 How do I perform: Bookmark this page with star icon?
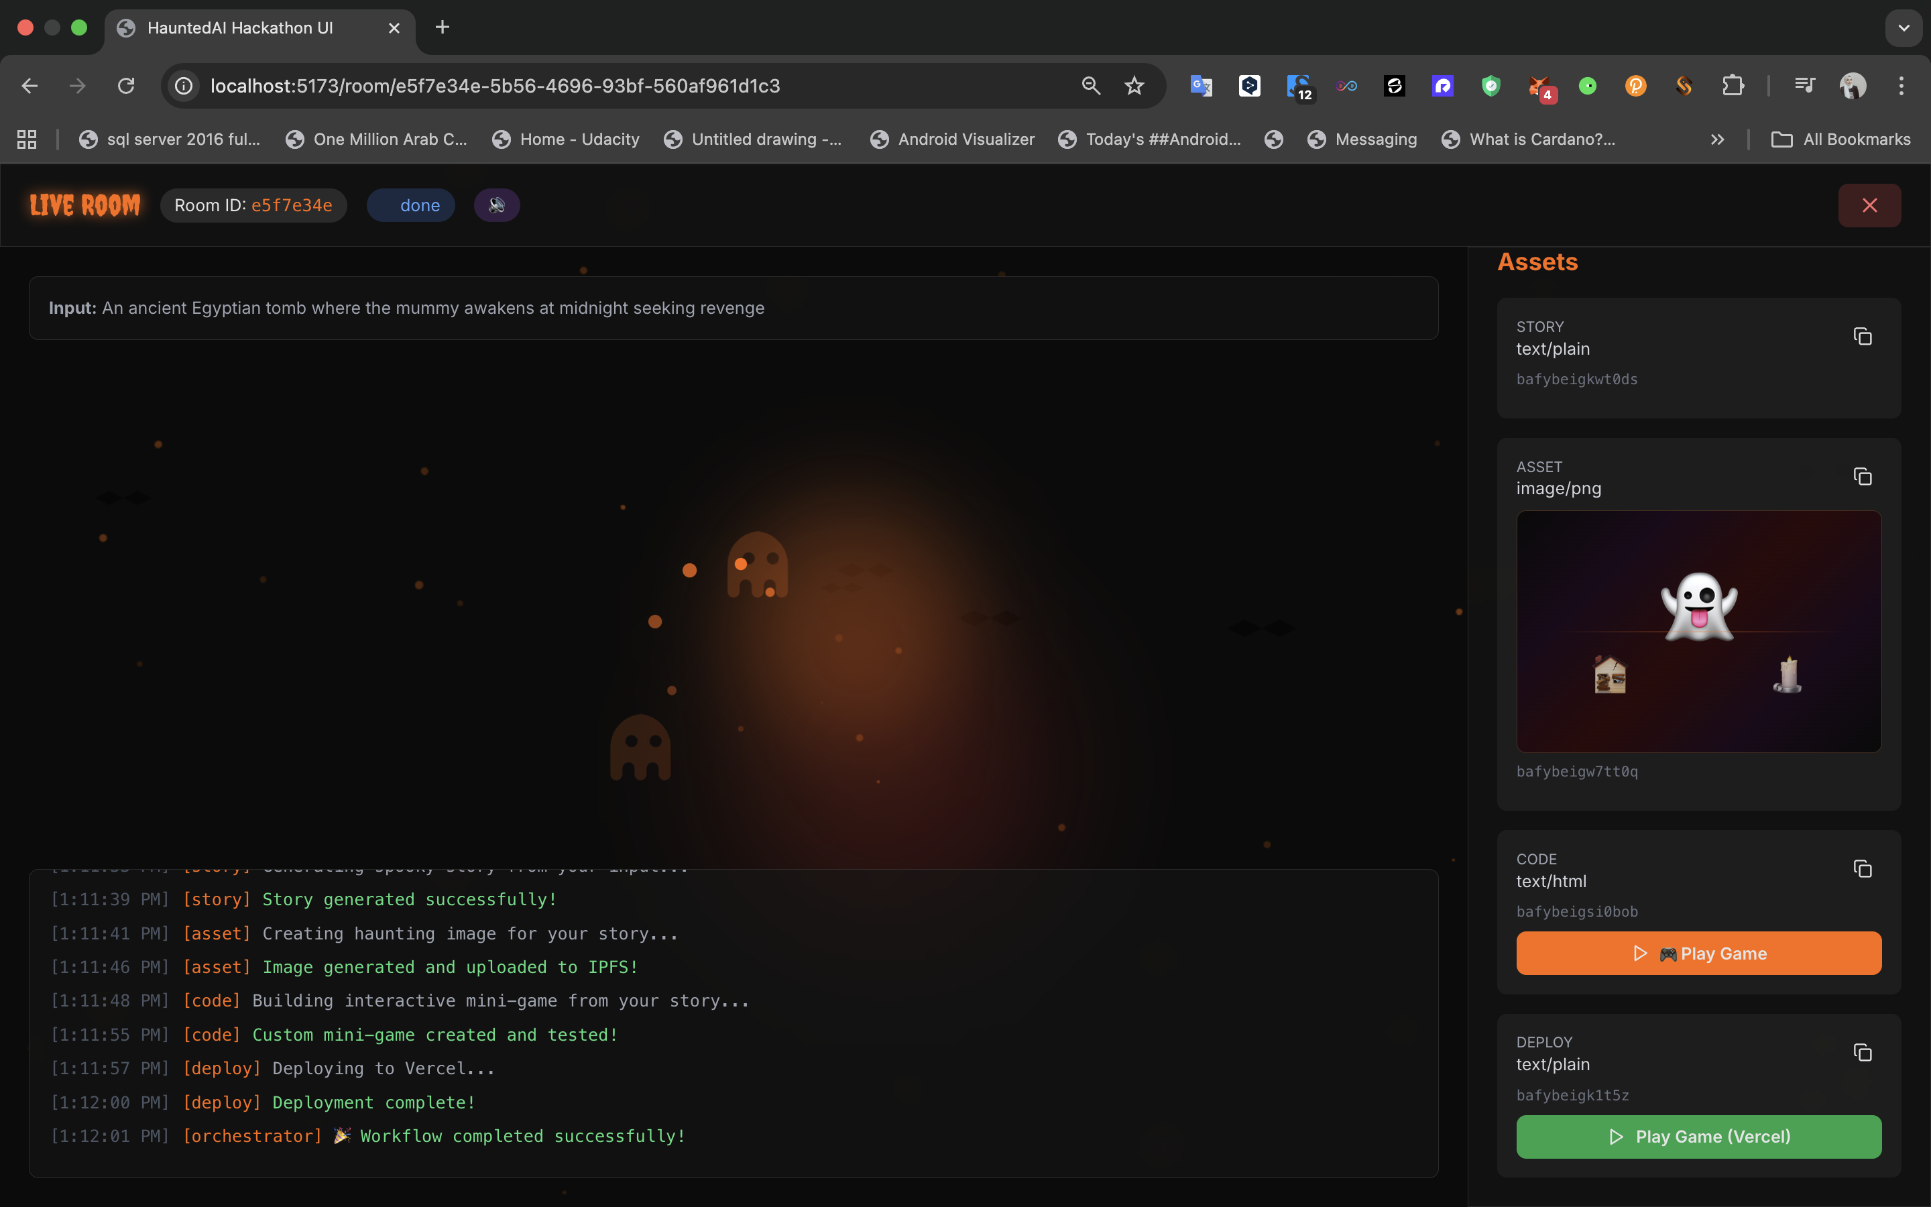1134,85
